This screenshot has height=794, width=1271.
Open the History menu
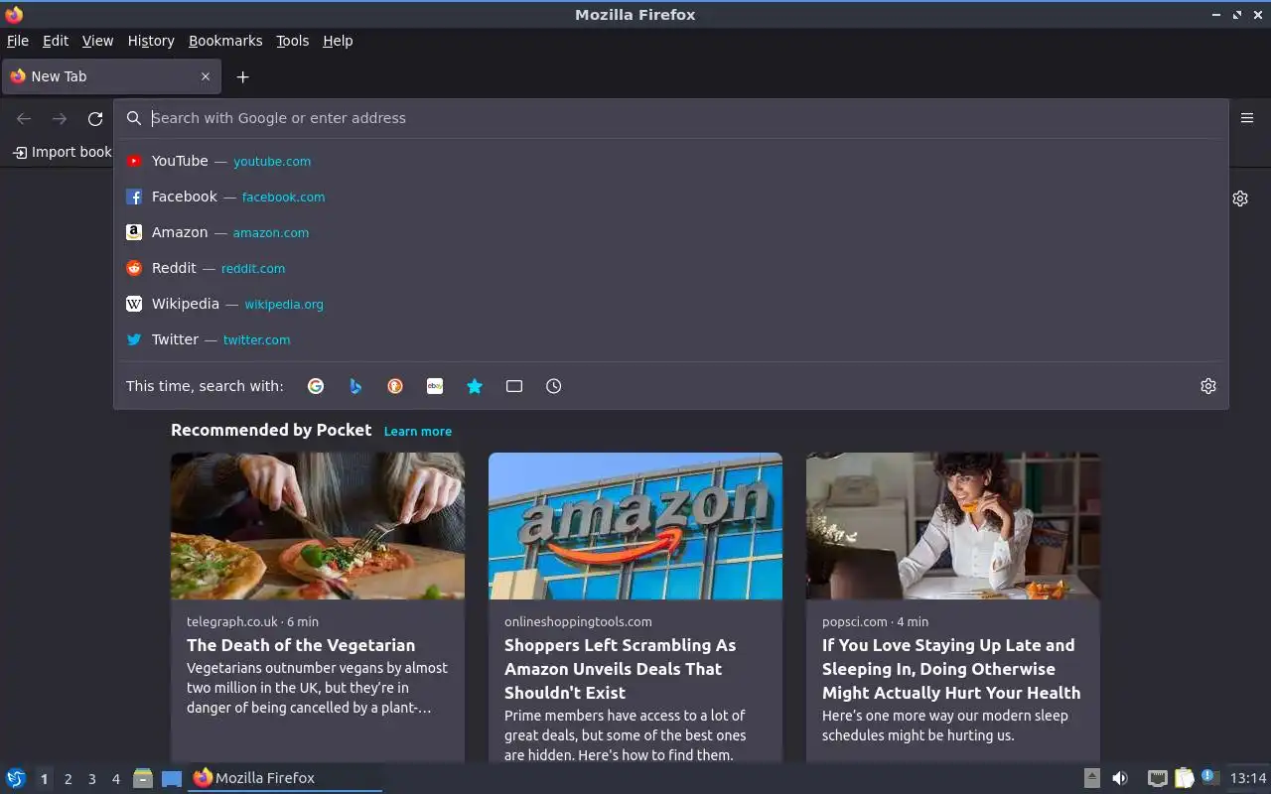tap(151, 41)
